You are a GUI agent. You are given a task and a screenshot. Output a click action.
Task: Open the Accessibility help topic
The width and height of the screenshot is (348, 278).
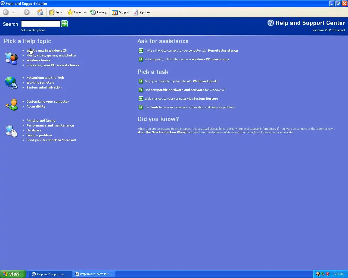pyautogui.click(x=36, y=106)
